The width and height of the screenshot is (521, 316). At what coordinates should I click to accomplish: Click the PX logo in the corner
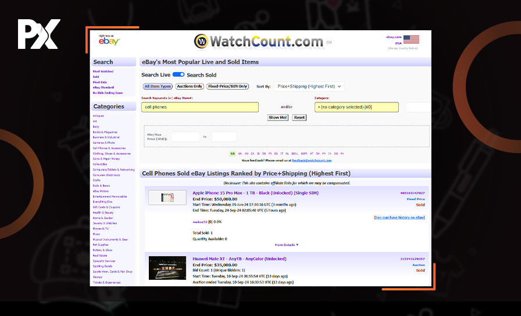38,34
